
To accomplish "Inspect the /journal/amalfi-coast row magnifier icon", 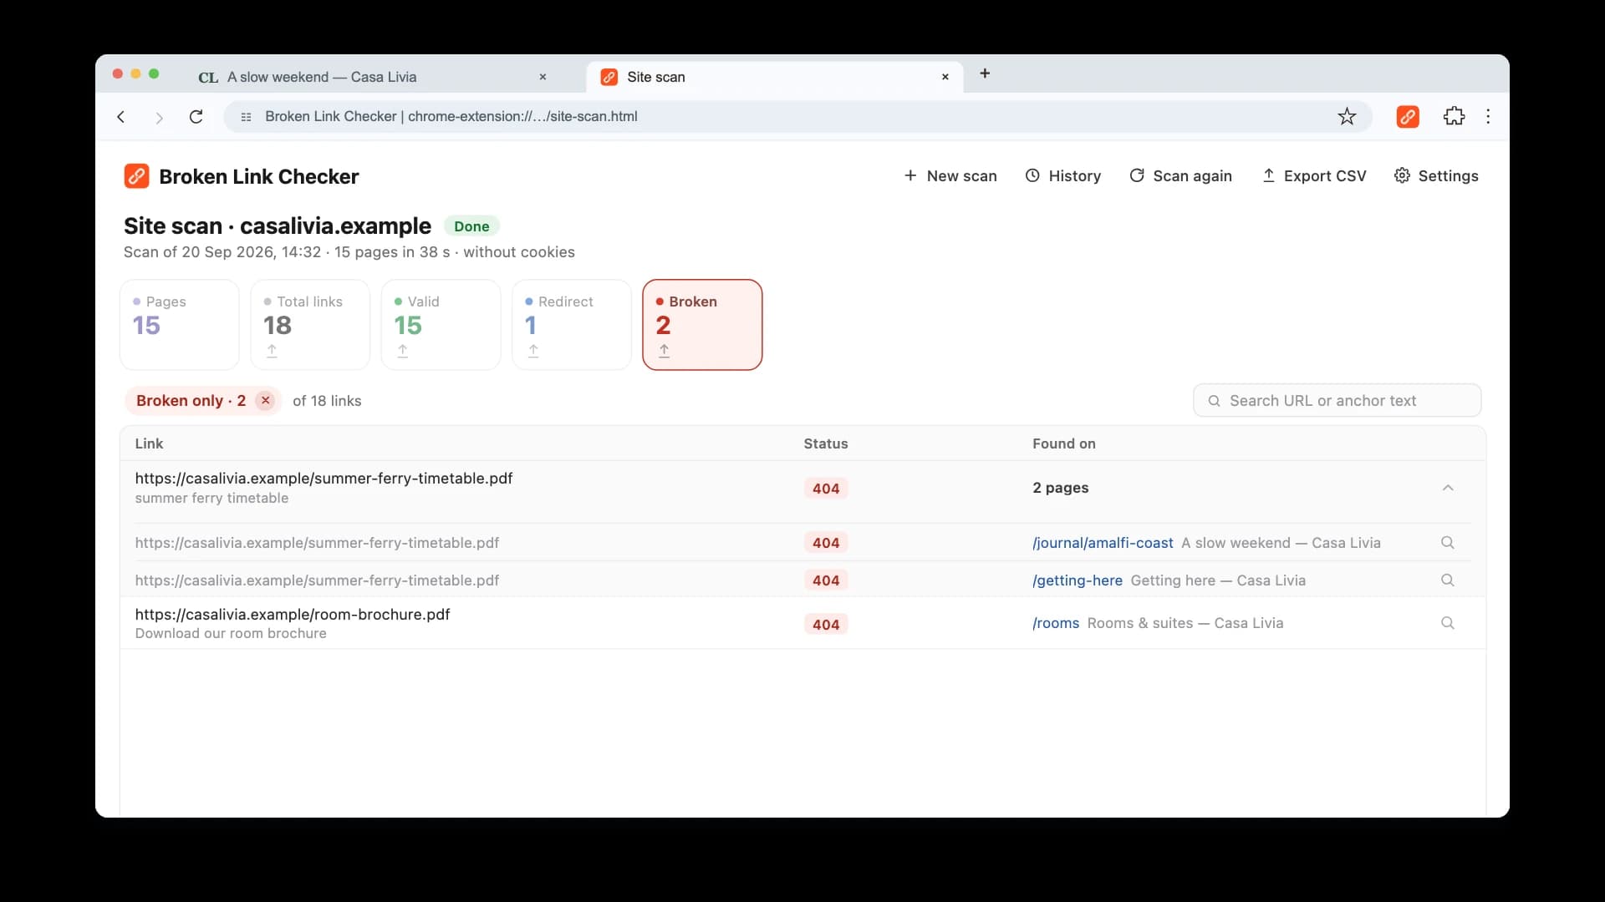I will point(1448,543).
